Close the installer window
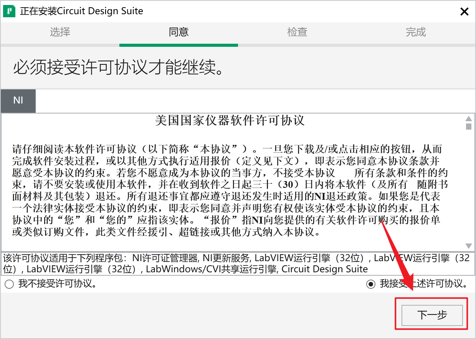 [464, 12]
